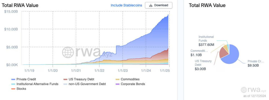Toggle US Treasury Debt legend series

79,79
